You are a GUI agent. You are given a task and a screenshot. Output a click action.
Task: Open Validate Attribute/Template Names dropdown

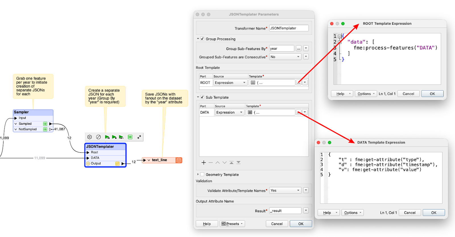[285, 190]
